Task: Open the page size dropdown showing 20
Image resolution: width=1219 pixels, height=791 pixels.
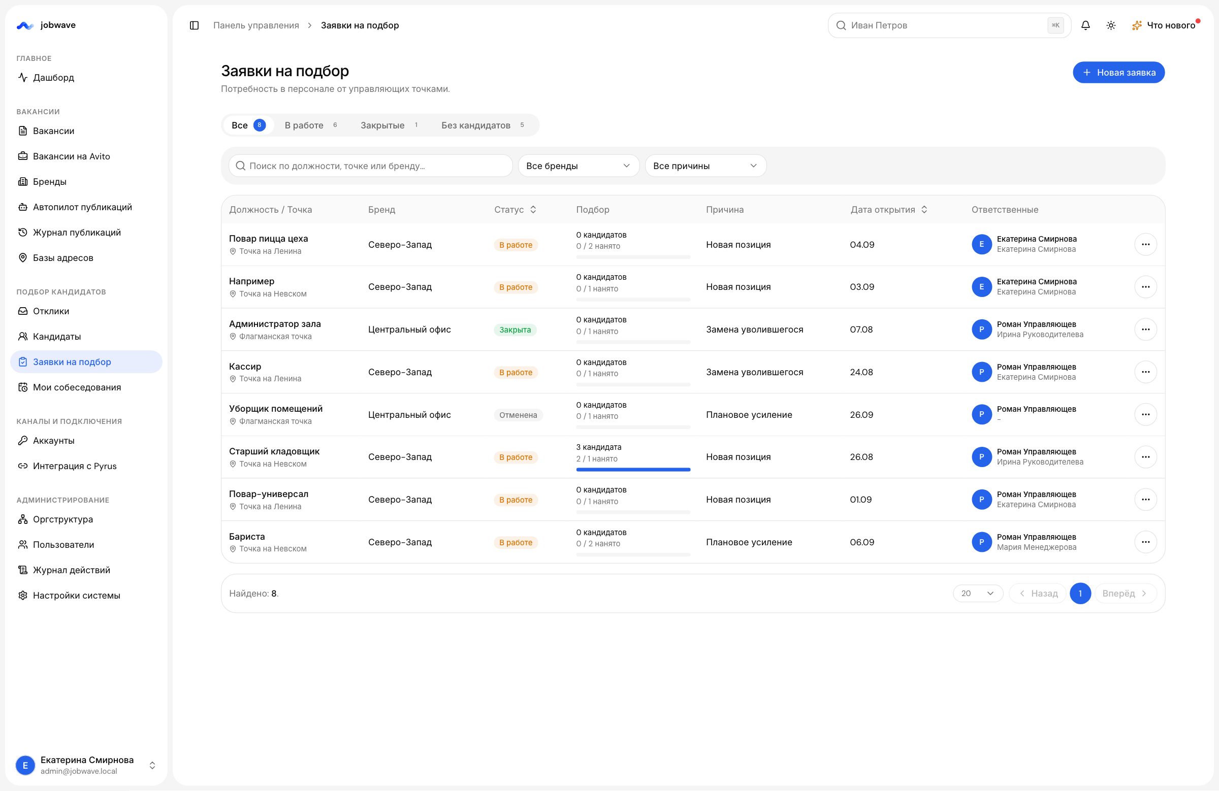Action: click(978, 593)
